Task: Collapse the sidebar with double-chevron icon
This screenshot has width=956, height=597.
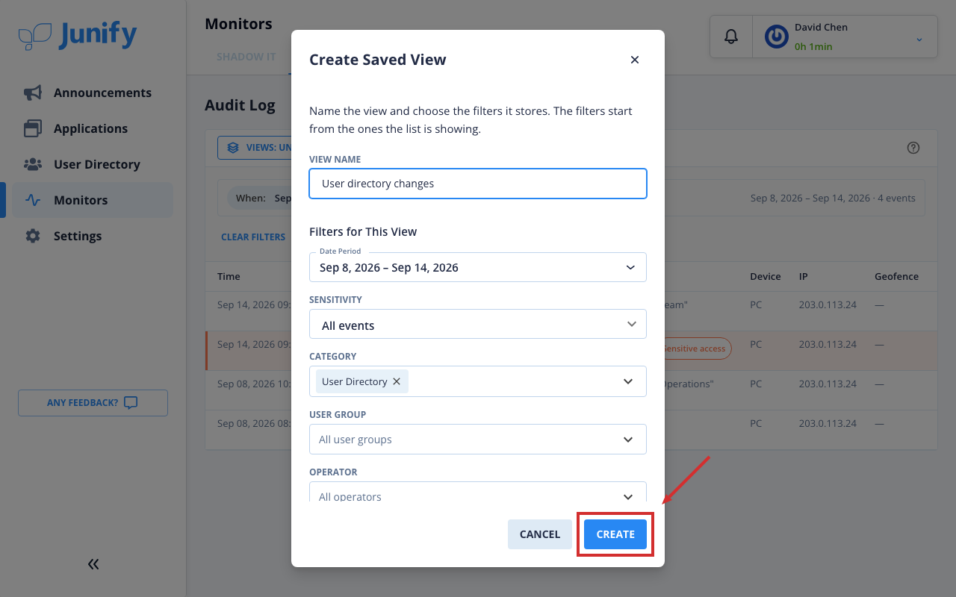Action: click(93, 564)
